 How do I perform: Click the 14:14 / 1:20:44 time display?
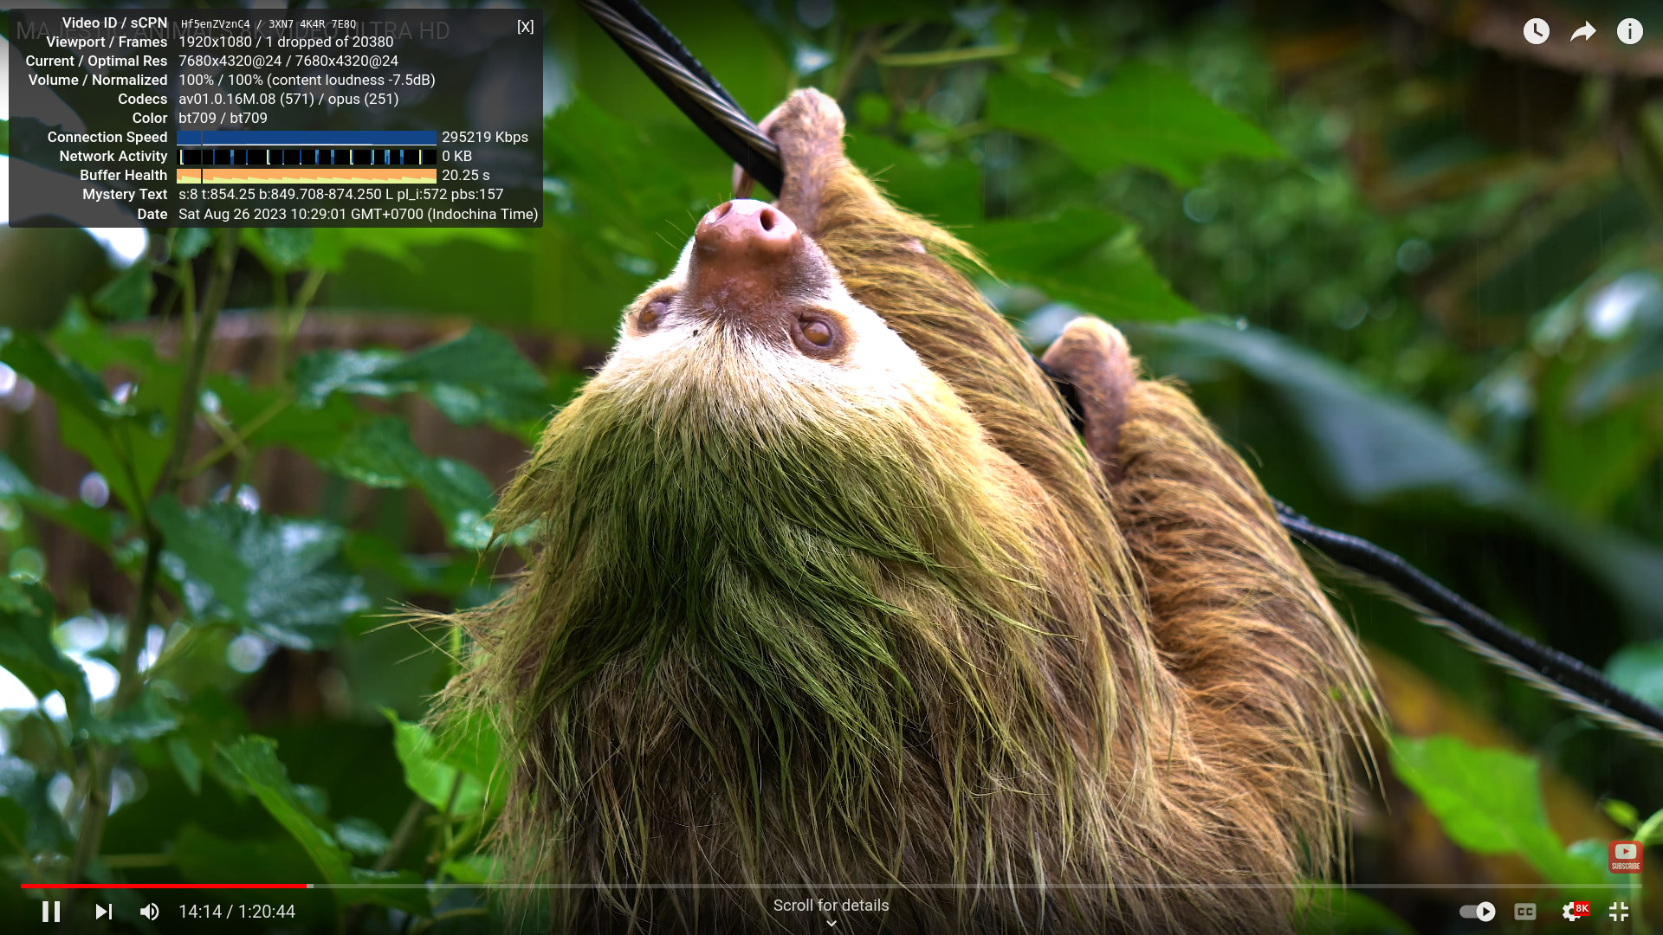pos(236,912)
